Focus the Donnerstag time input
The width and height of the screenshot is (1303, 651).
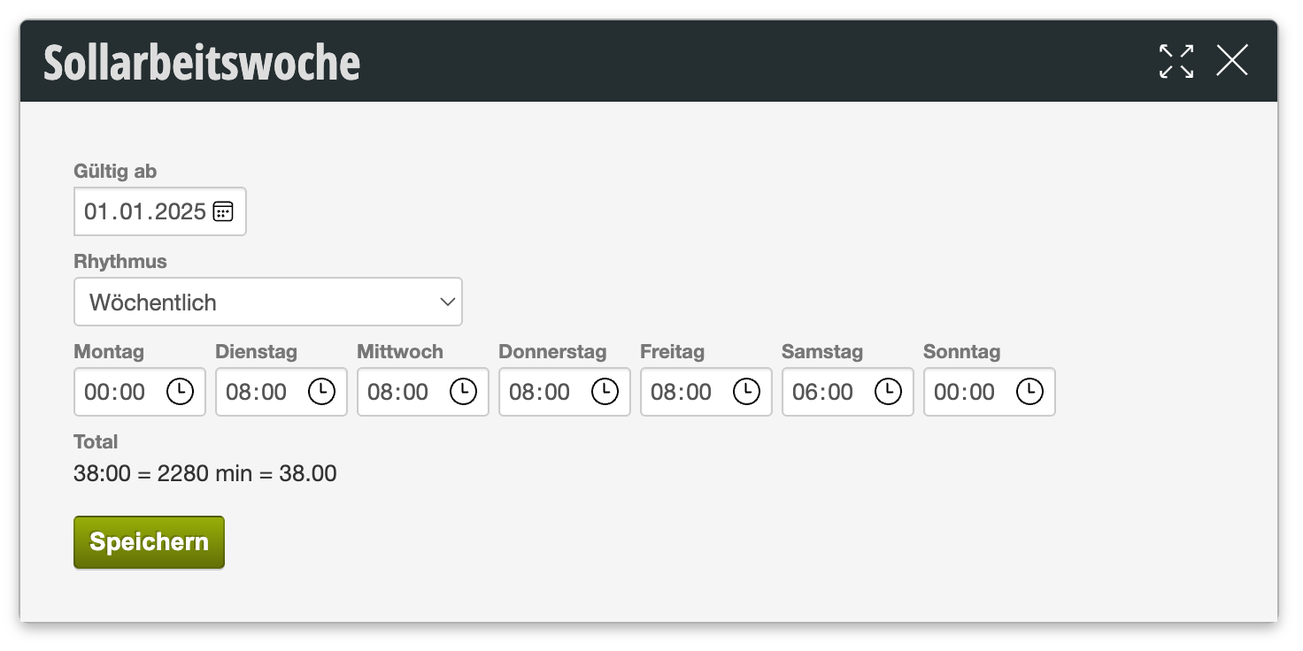coord(540,392)
